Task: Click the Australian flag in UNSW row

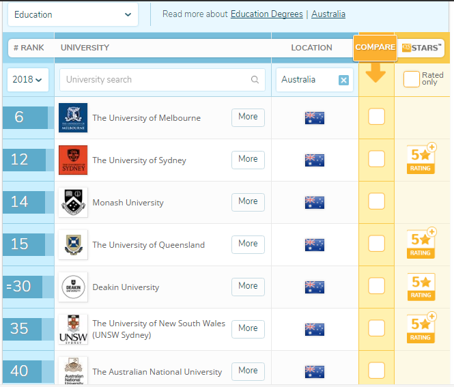Action: pos(315,329)
